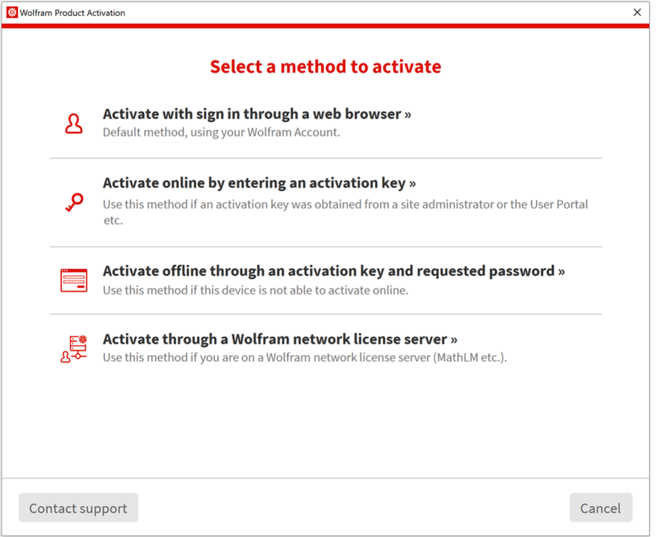Screen dimensions: 662x537
Task: Click the "not able to activate online" description
Action: pyautogui.click(x=255, y=290)
